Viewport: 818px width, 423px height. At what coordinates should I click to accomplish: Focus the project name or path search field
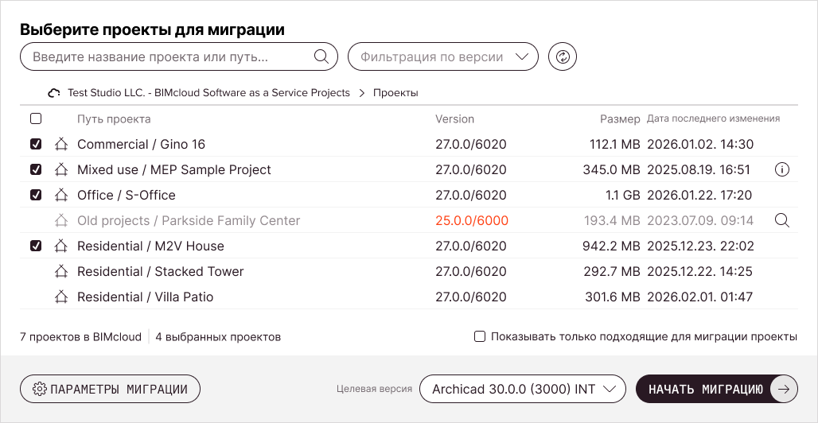[179, 56]
